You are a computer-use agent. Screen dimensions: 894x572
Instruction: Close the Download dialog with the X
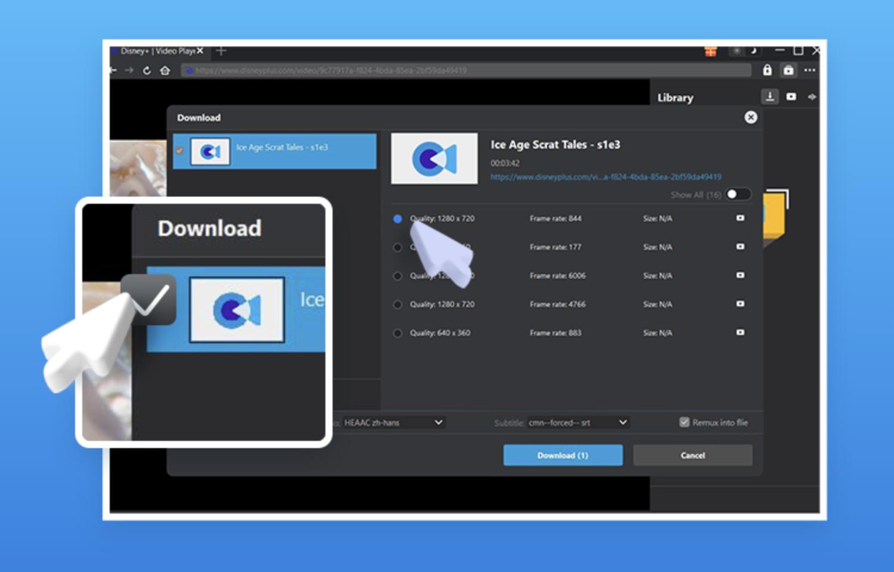[751, 117]
